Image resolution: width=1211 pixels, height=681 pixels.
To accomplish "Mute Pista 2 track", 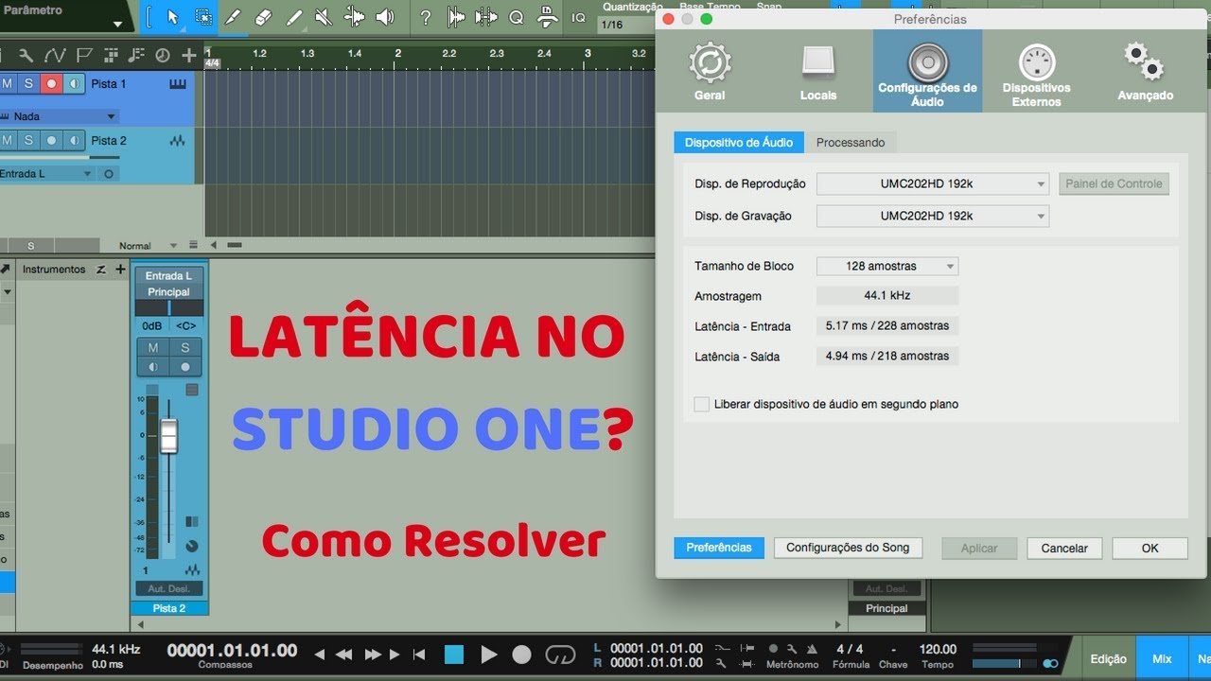I will [8, 140].
